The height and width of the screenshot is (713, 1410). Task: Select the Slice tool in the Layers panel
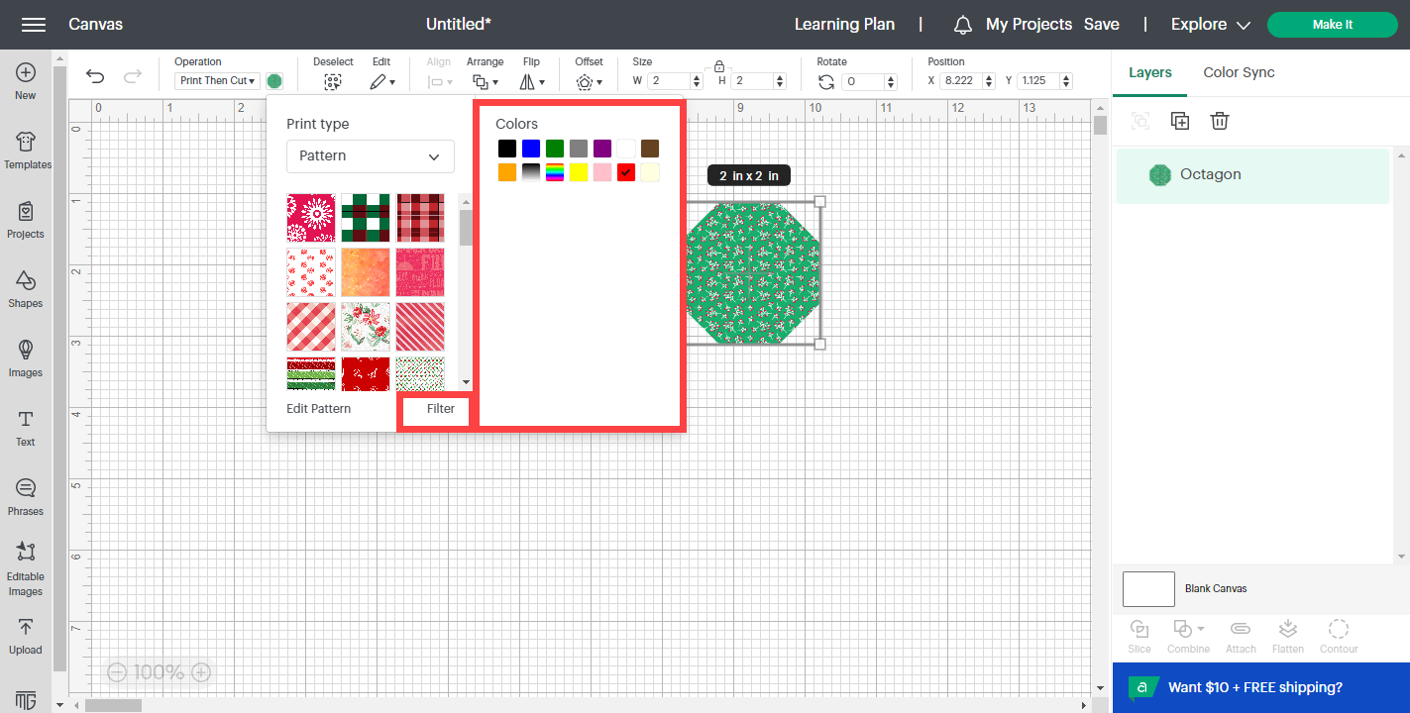[x=1139, y=636]
